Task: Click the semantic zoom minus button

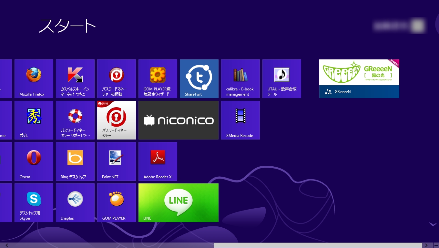Action: [x=436, y=245]
